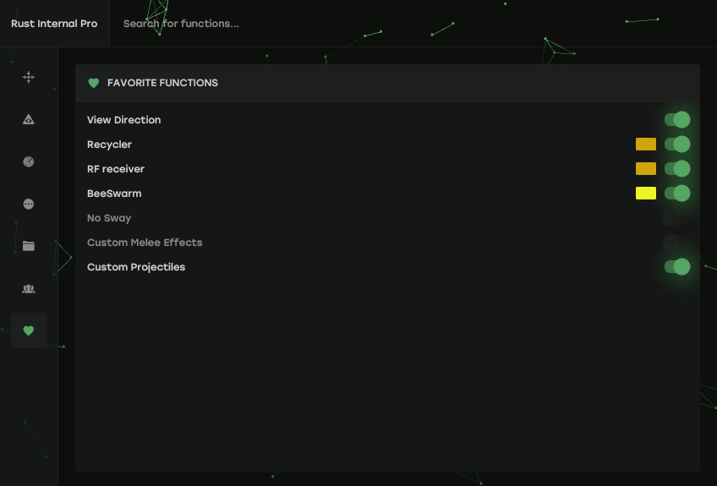Image resolution: width=717 pixels, height=486 pixels.
Task: Enable the No Sway toggle
Action: (x=676, y=217)
